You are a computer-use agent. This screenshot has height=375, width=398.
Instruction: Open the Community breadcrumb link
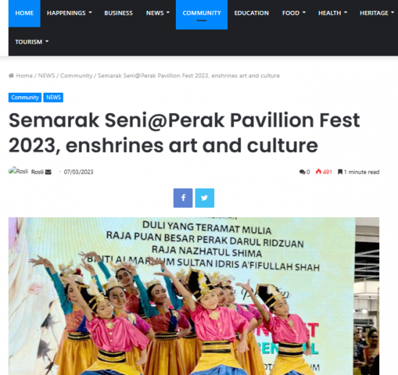click(77, 76)
